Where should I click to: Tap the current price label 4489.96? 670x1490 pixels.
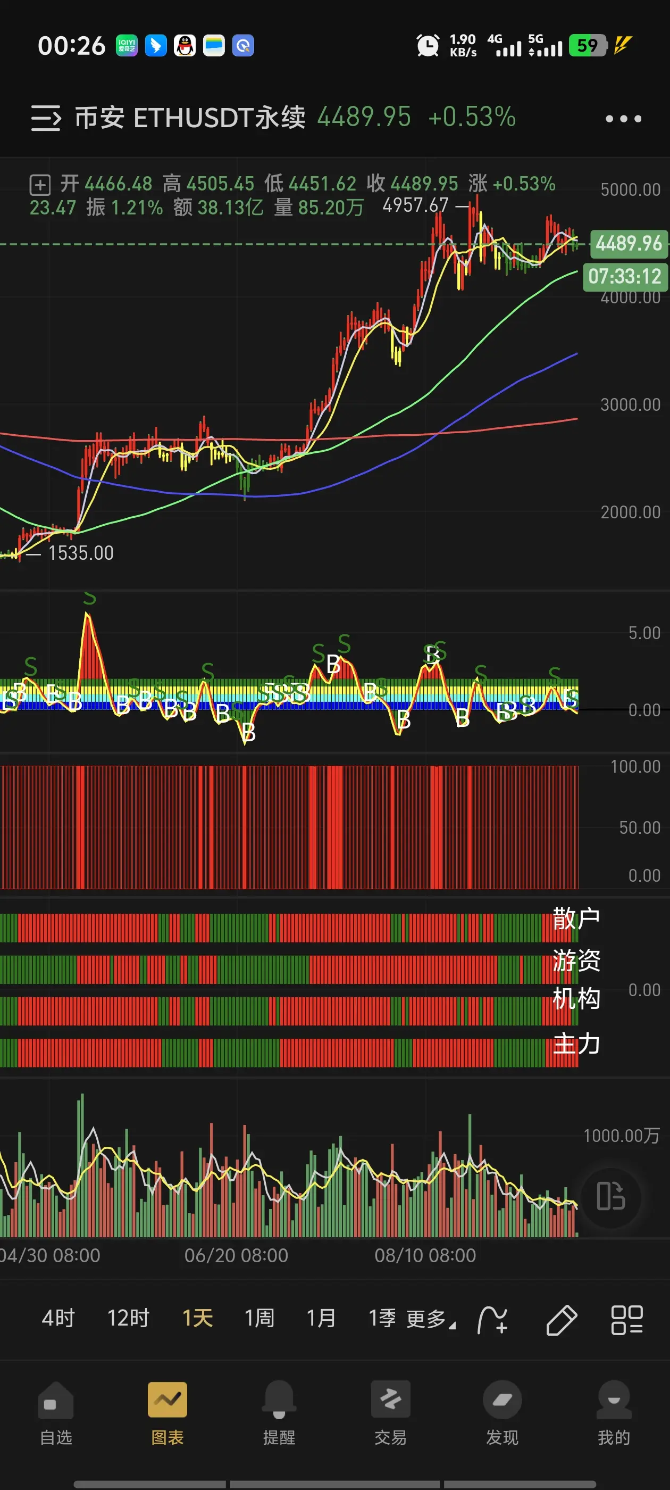629,244
